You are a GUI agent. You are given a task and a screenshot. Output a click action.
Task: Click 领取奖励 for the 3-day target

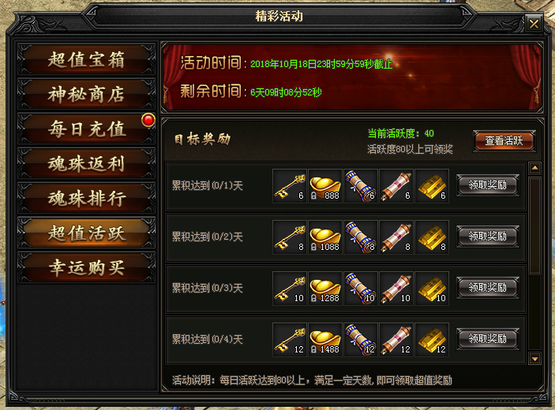click(488, 287)
